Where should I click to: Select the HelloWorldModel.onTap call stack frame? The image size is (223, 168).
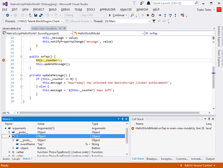click(170, 128)
